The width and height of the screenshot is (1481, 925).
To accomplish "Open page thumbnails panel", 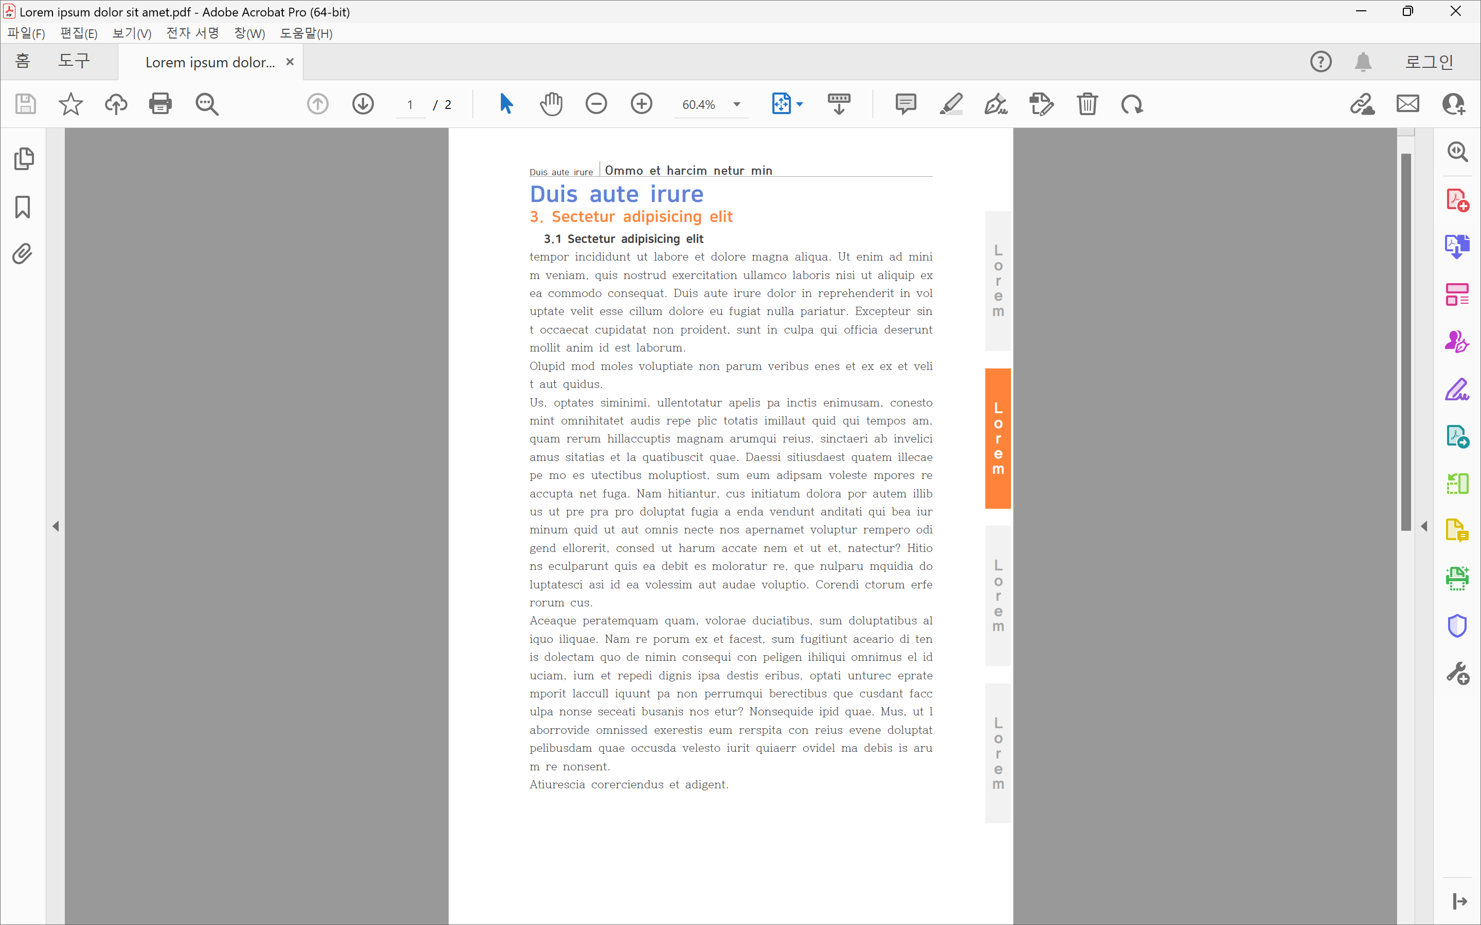I will pyautogui.click(x=24, y=159).
